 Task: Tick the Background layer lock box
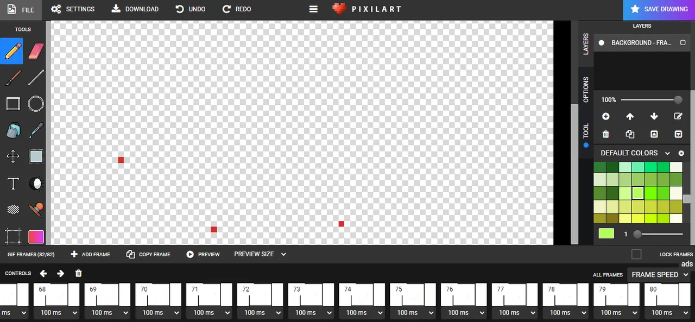[683, 42]
